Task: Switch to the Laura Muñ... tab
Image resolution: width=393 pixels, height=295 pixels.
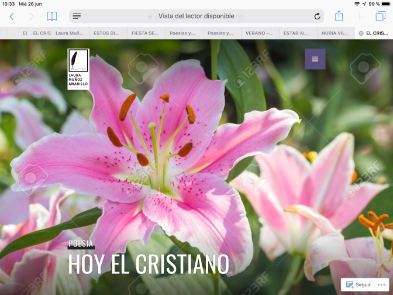Action: point(70,33)
